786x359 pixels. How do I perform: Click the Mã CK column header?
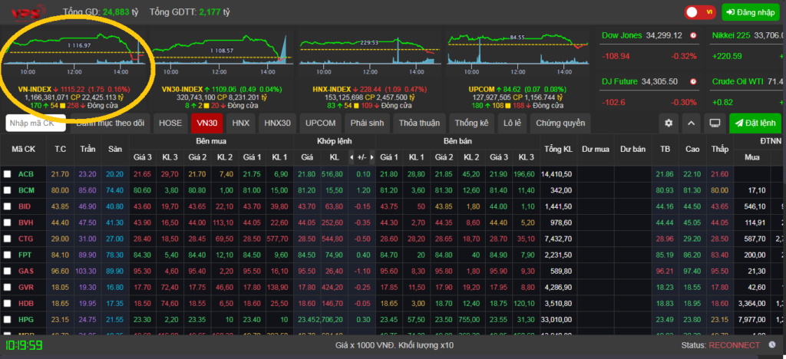point(24,150)
